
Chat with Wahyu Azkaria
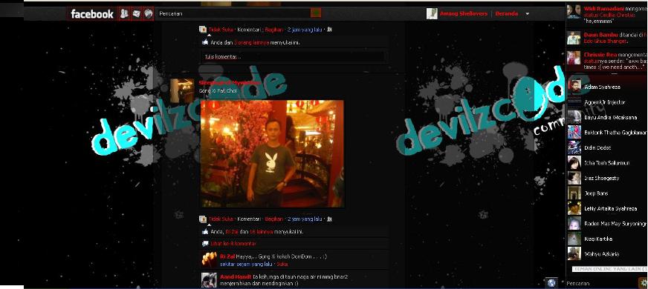pos(607,254)
